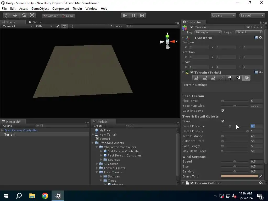The width and height of the screenshot is (268, 201).
Task: Open the Default layer dropdown
Action: point(249,32)
